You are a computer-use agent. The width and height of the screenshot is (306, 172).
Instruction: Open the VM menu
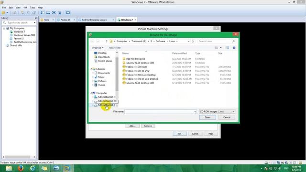25,8
